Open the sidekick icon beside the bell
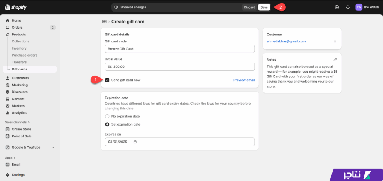Viewport: 383px width, 181px height. click(x=337, y=7)
